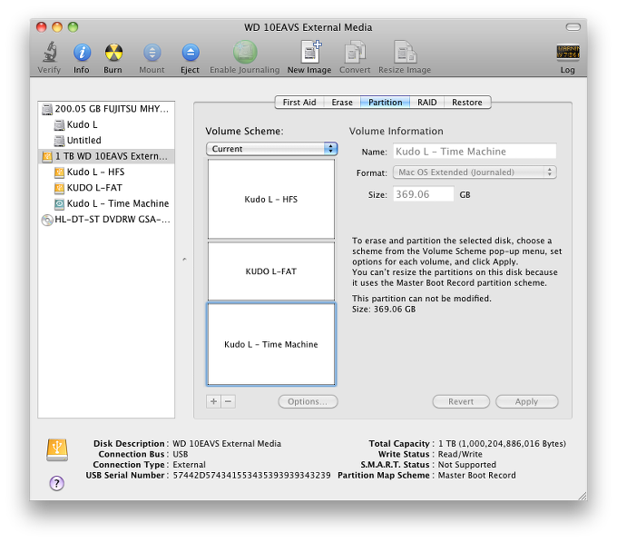Click the Revert button
This screenshot has height=542, width=617.
461,401
